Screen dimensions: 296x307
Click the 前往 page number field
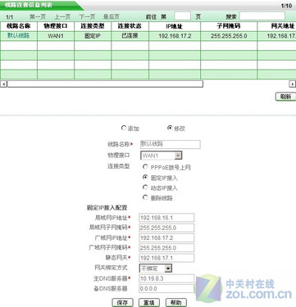click(x=182, y=16)
